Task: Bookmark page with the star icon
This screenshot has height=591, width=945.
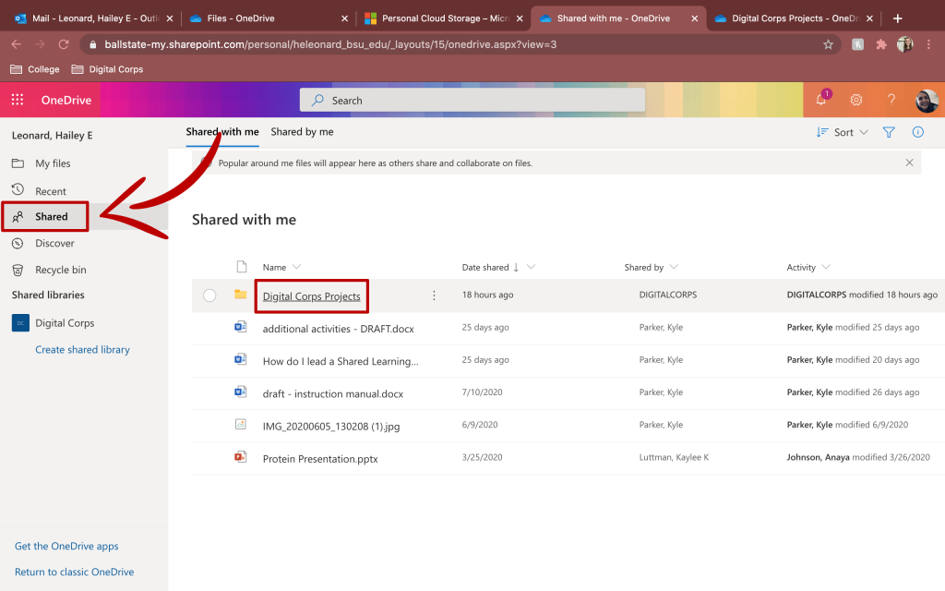Action: [828, 43]
